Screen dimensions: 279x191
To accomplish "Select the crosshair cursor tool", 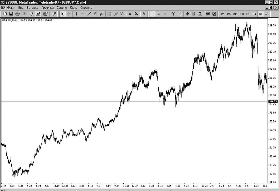I will pyautogui.click(x=69, y=14).
